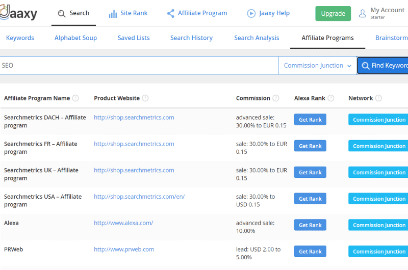The height and width of the screenshot is (270, 408).
Task: Click Commission Junction button for PRWeb row
Action: coord(378,251)
